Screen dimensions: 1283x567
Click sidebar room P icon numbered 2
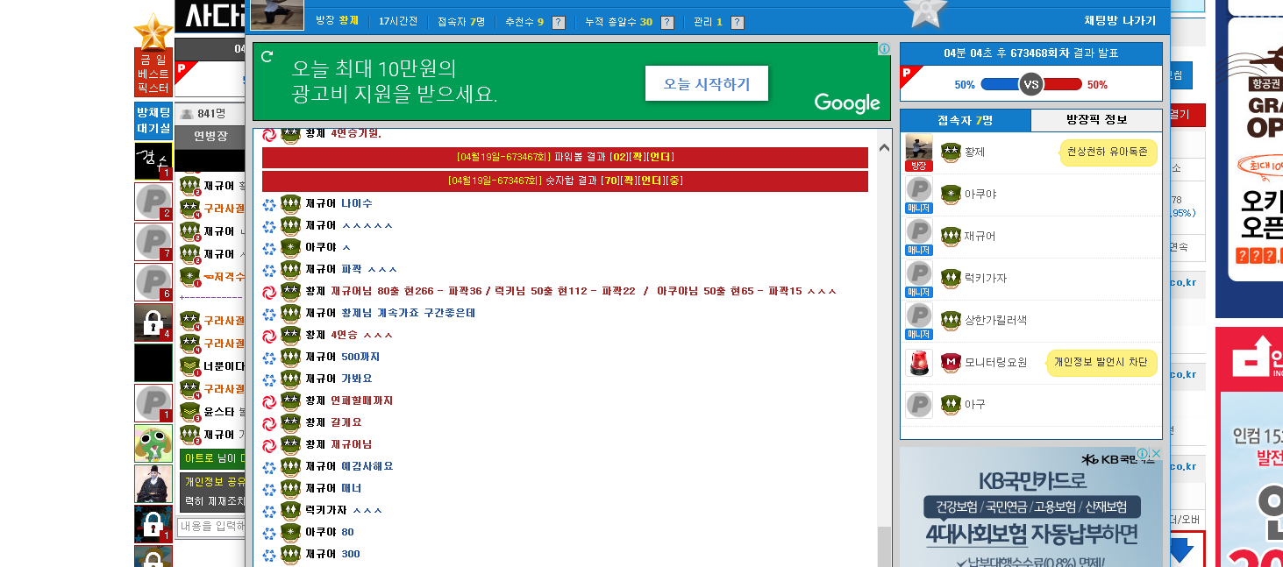[x=153, y=202]
